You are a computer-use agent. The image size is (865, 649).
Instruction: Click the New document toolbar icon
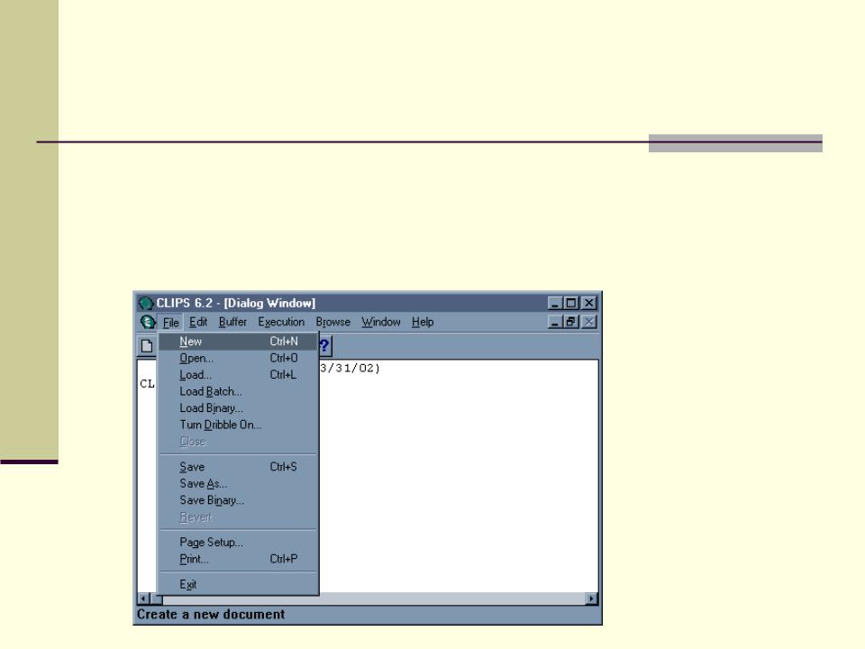pyautogui.click(x=147, y=346)
